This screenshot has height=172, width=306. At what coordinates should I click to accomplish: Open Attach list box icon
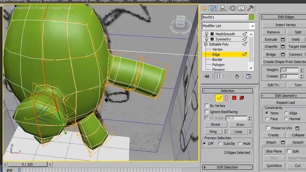pos(283,142)
